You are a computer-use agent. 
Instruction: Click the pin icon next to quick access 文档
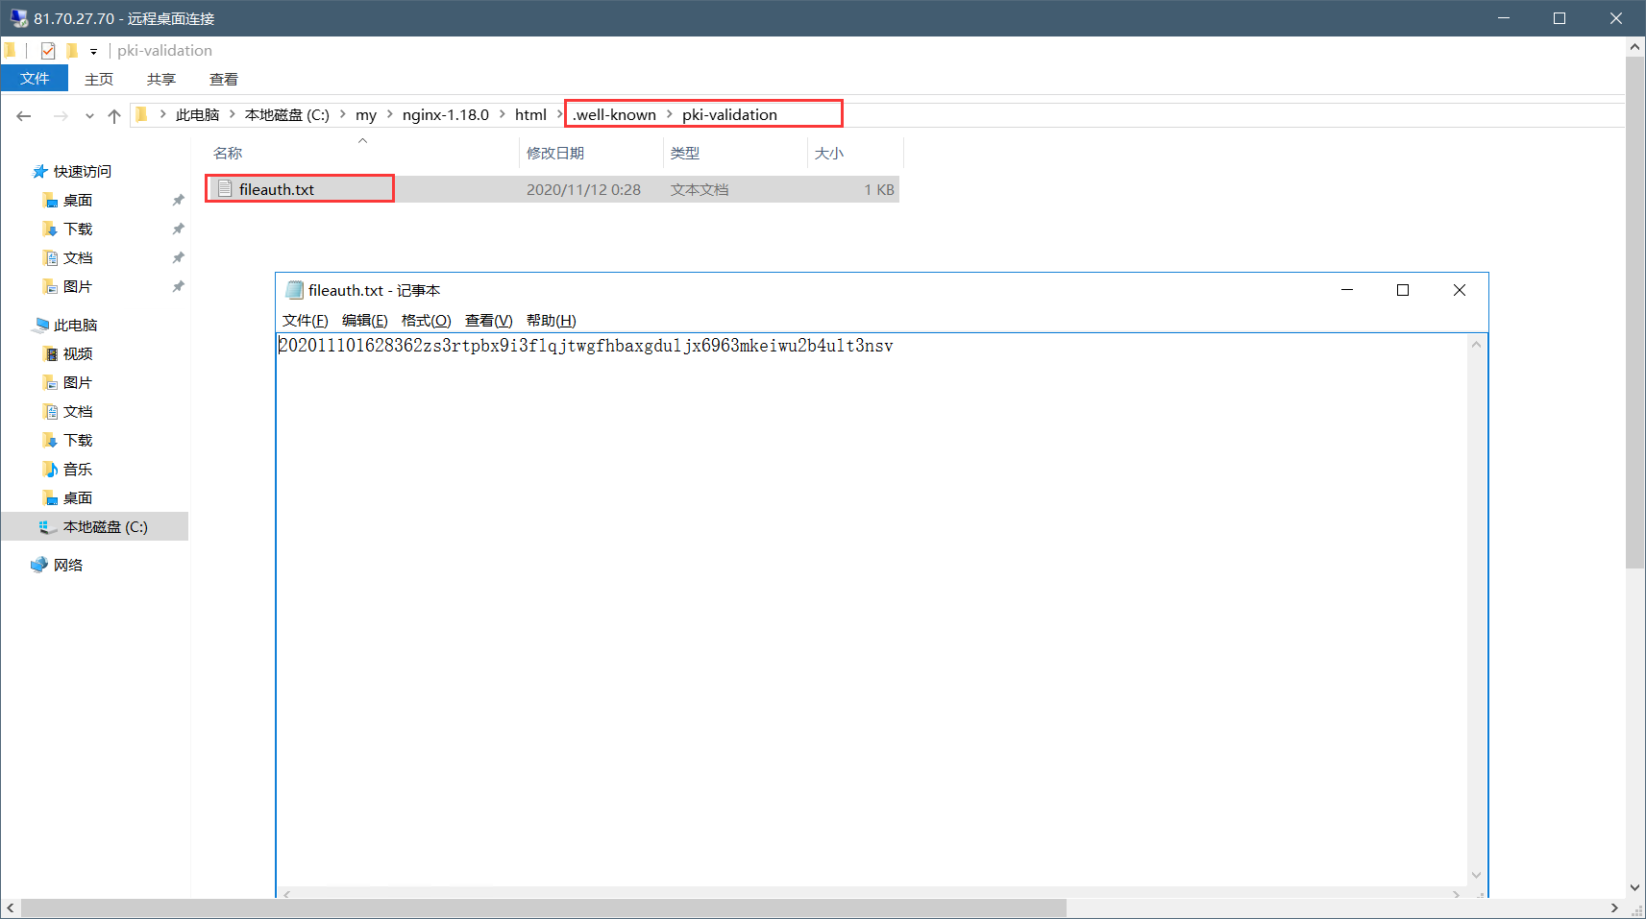[x=178, y=257]
